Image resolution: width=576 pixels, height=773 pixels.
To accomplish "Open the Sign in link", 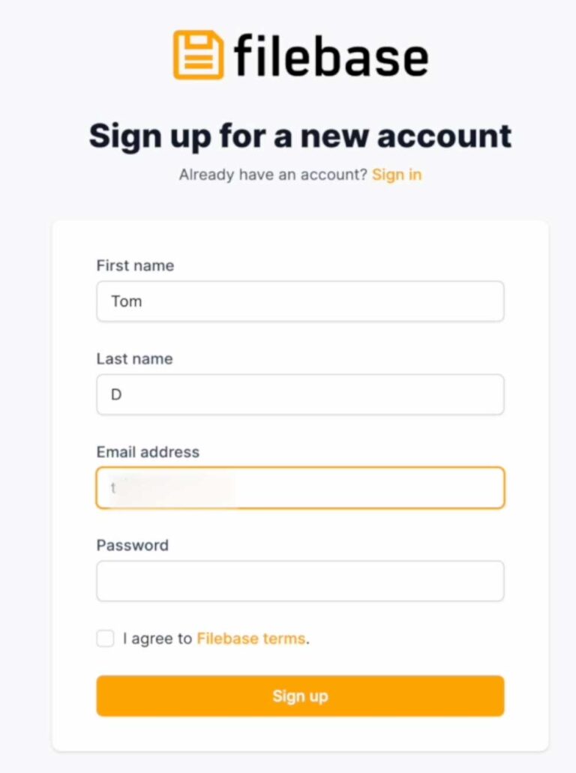I will coord(397,175).
